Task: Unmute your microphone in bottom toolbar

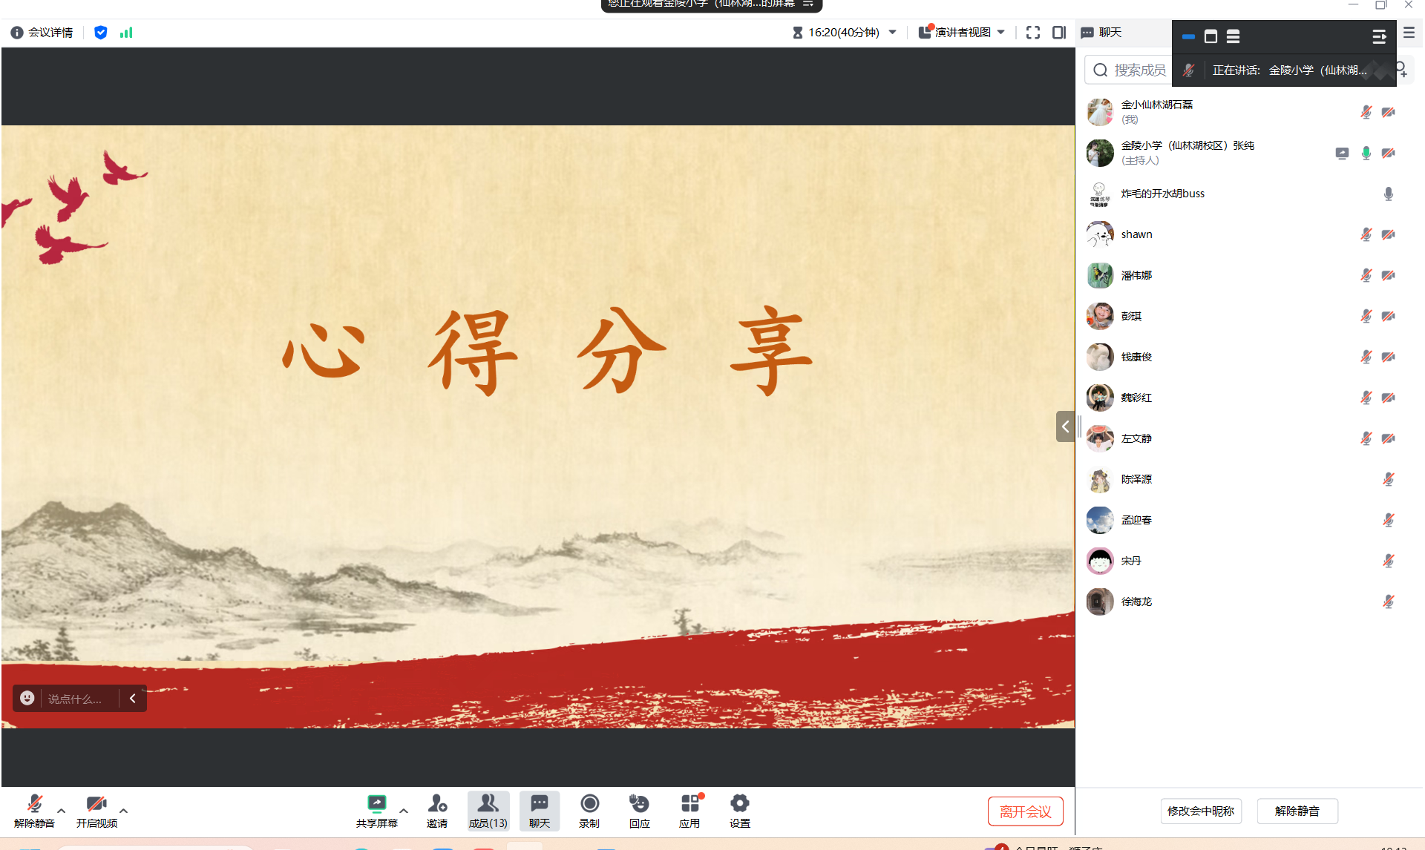Action: click(x=34, y=804)
